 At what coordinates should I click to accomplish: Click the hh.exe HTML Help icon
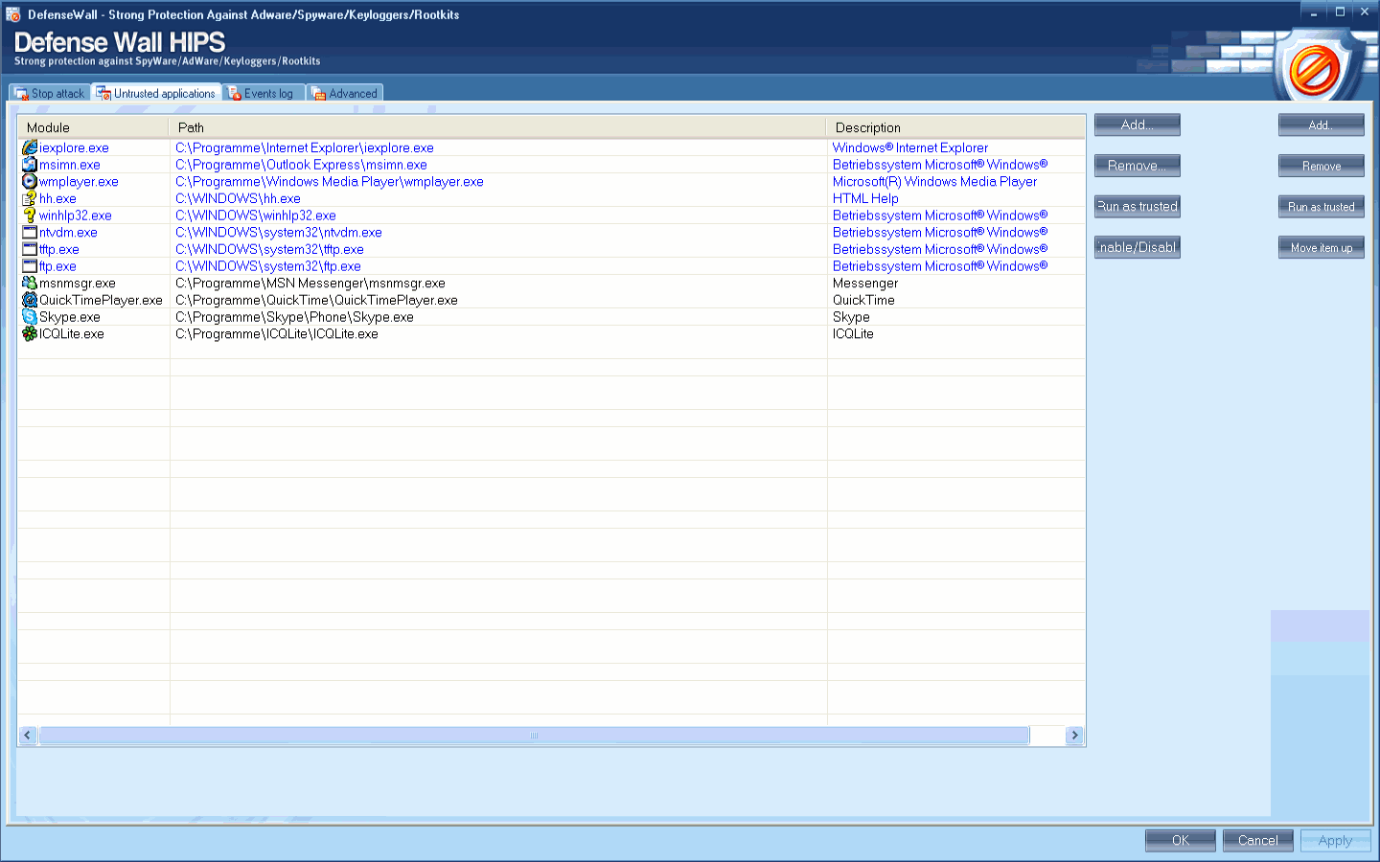[x=30, y=198]
